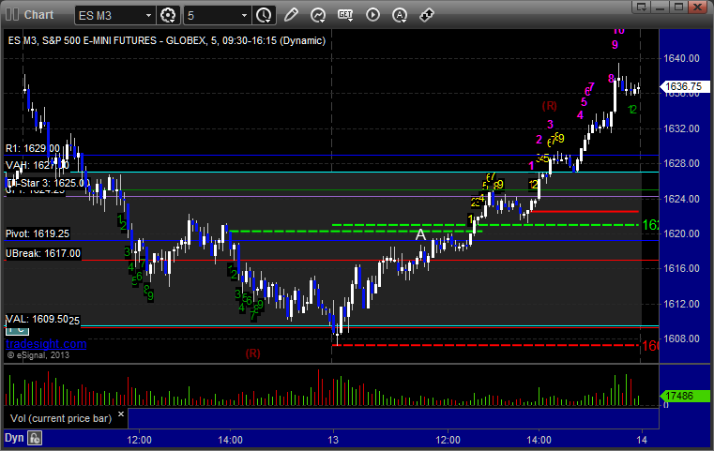Click the R1: 1629.00 level label
714x451 pixels.
(32, 148)
